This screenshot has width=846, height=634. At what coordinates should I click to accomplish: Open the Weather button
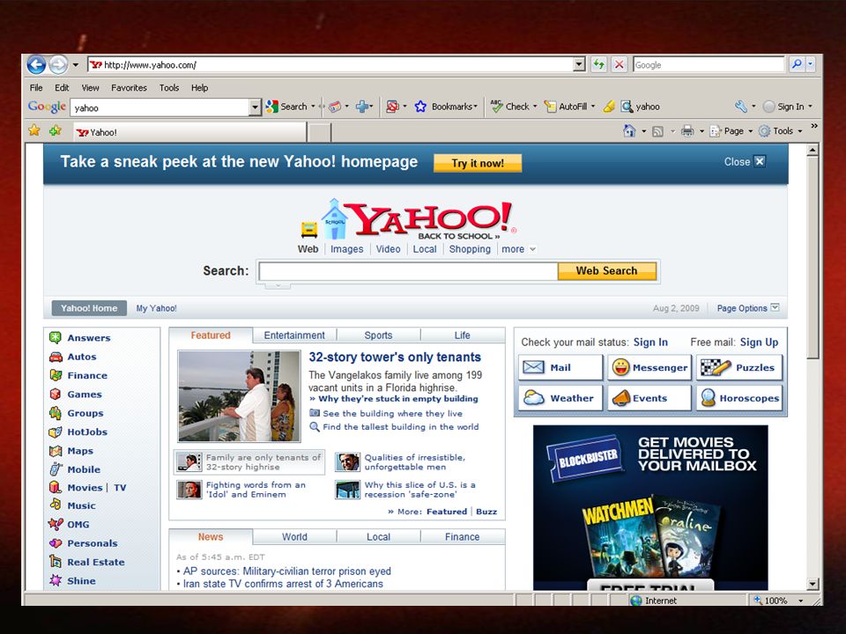coord(560,398)
